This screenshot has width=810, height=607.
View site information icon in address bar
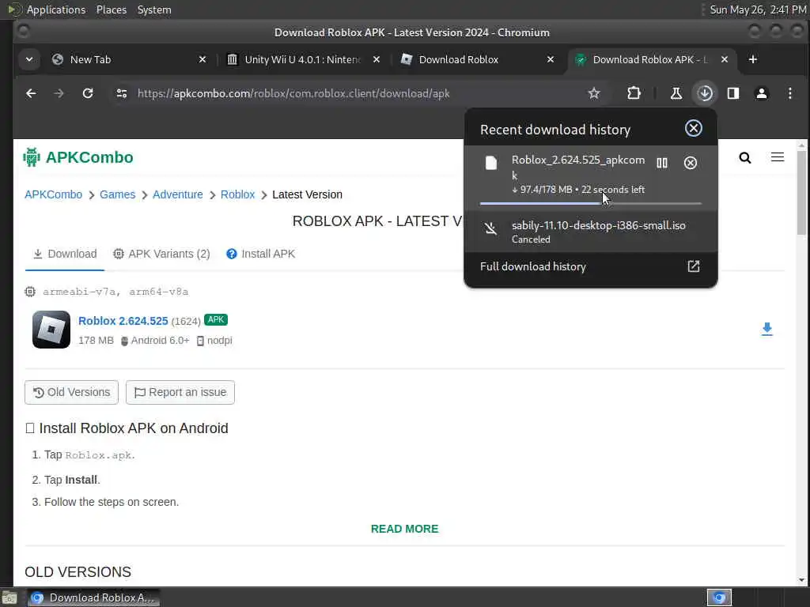(x=121, y=93)
